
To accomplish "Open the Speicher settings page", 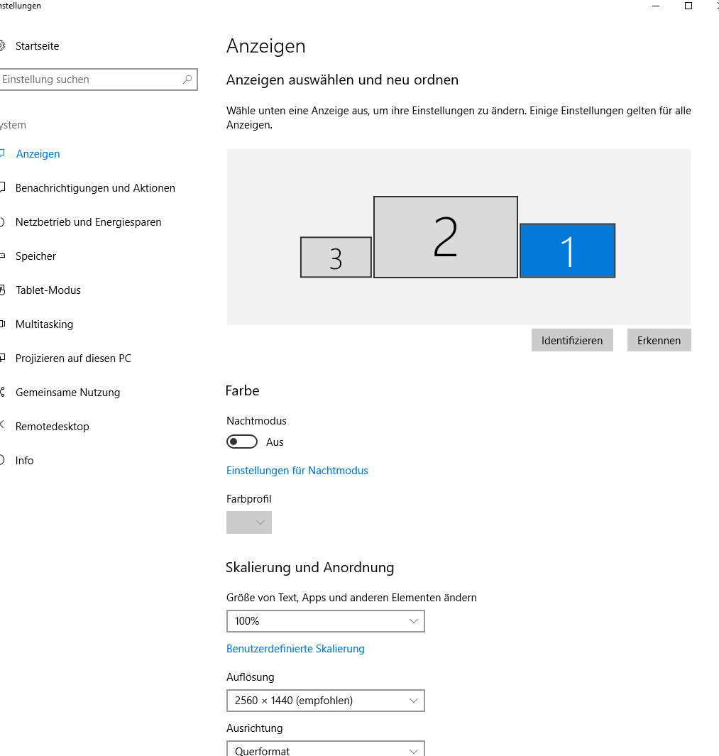I will [35, 256].
